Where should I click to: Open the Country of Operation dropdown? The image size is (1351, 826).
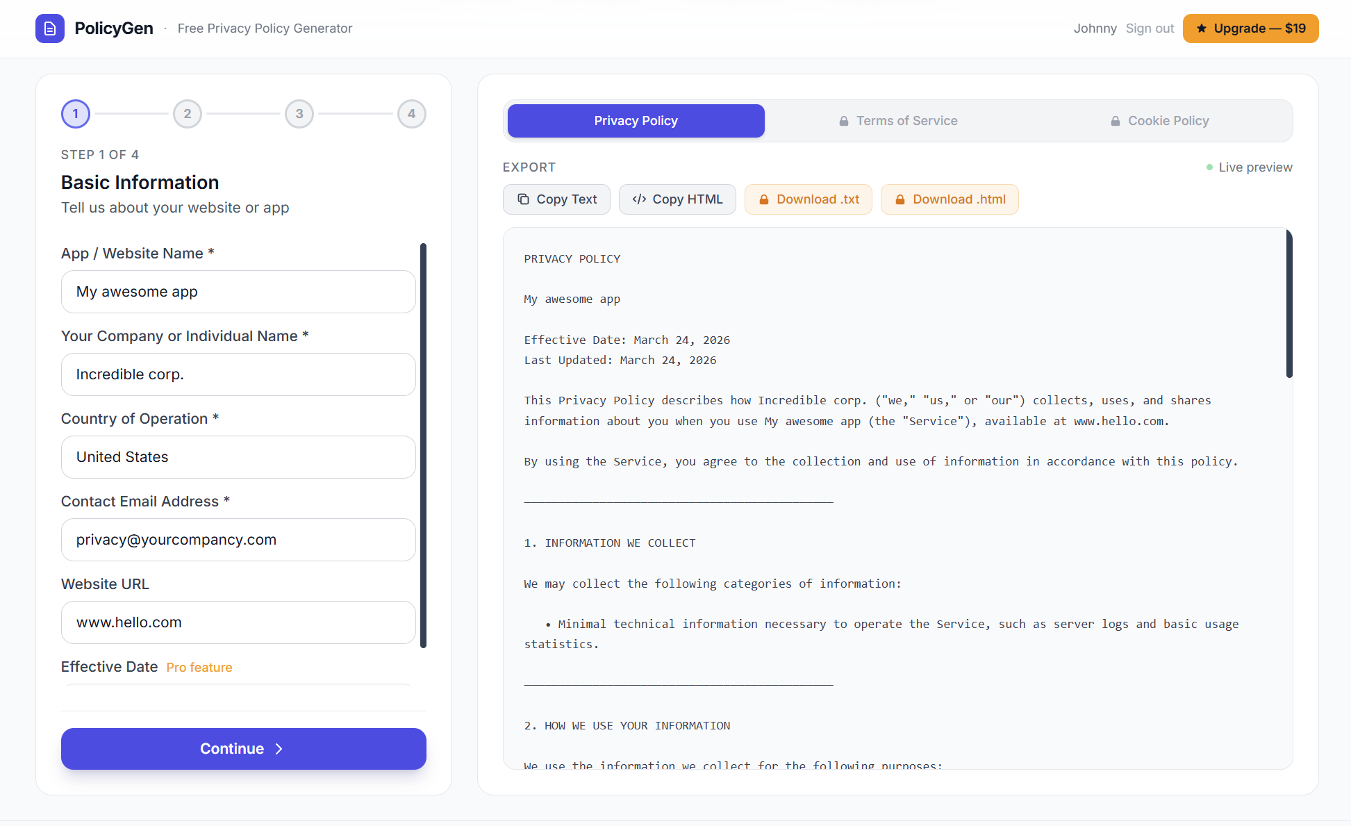coord(238,457)
